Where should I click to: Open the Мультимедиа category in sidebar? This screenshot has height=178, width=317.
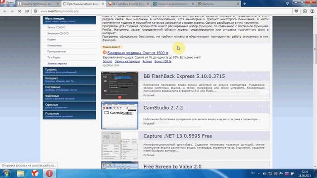click(69, 20)
